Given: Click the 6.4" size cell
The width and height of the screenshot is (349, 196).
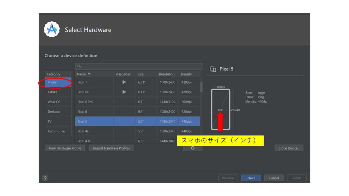Looking at the screenshot, I should point(146,112).
